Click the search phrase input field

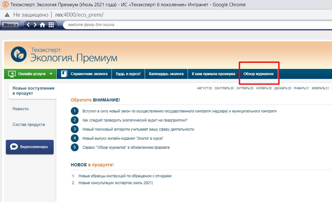click(198, 25)
